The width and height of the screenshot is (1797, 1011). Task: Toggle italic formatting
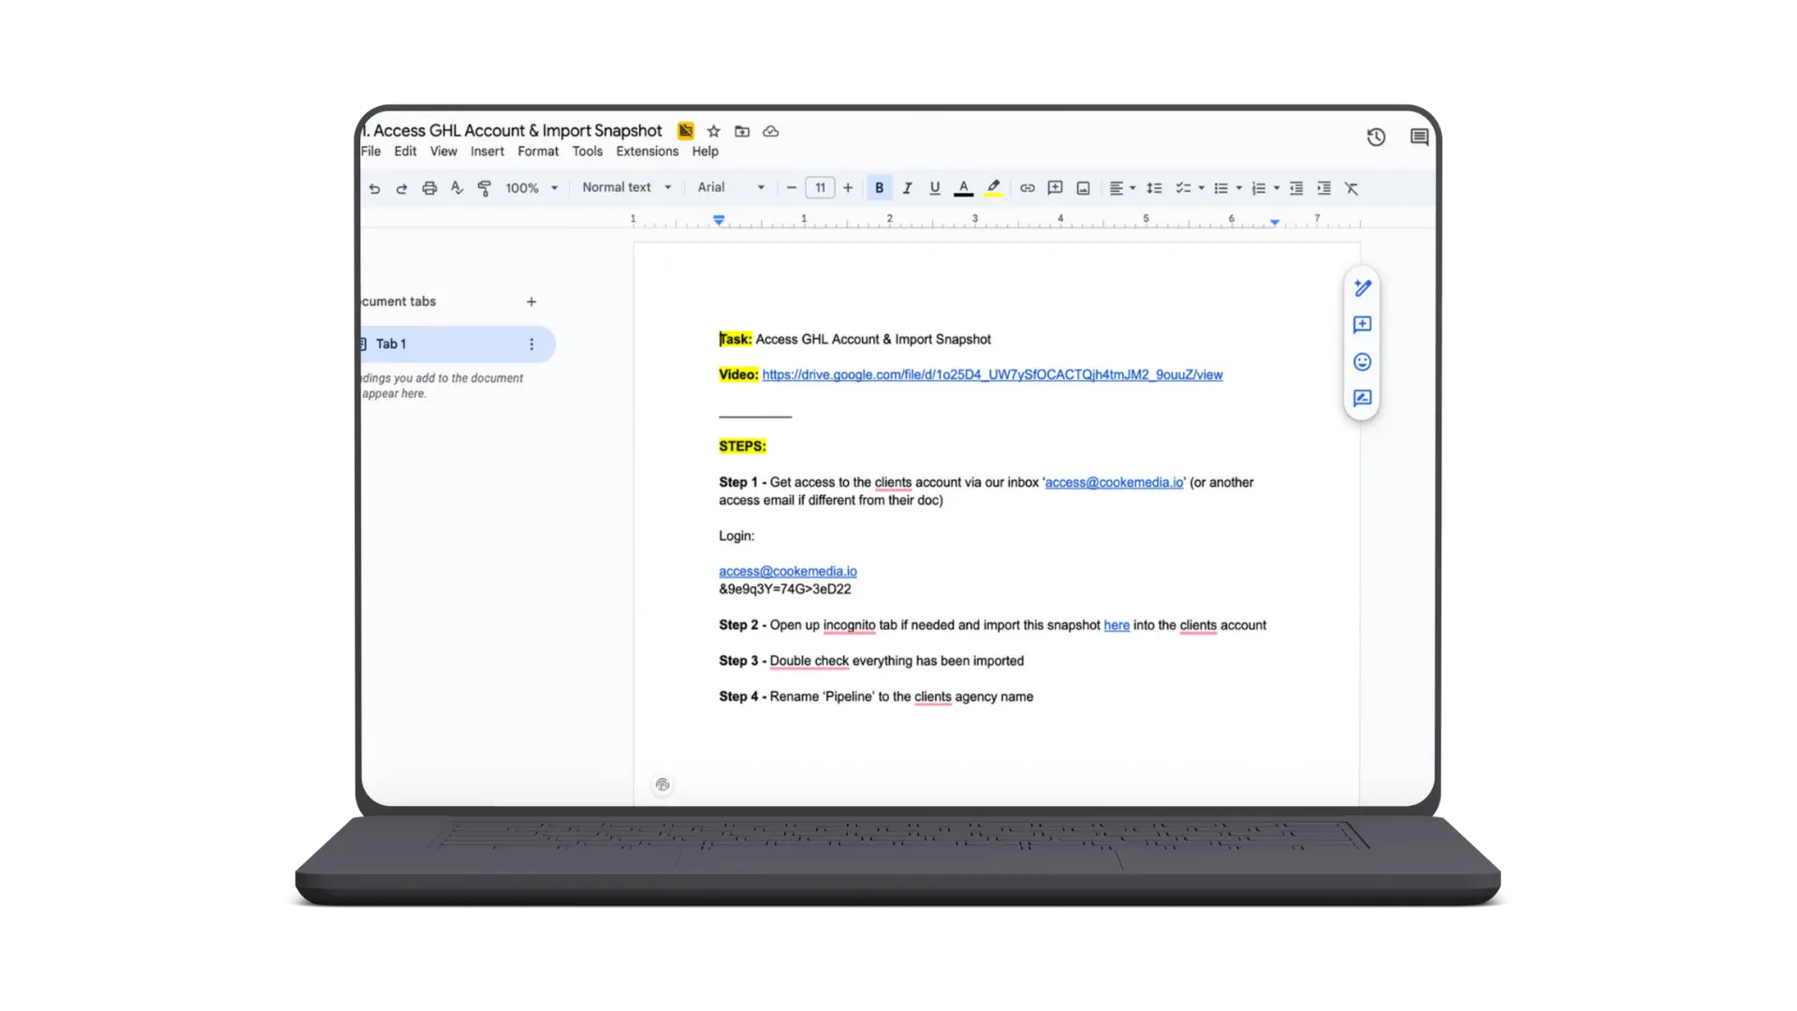point(907,188)
